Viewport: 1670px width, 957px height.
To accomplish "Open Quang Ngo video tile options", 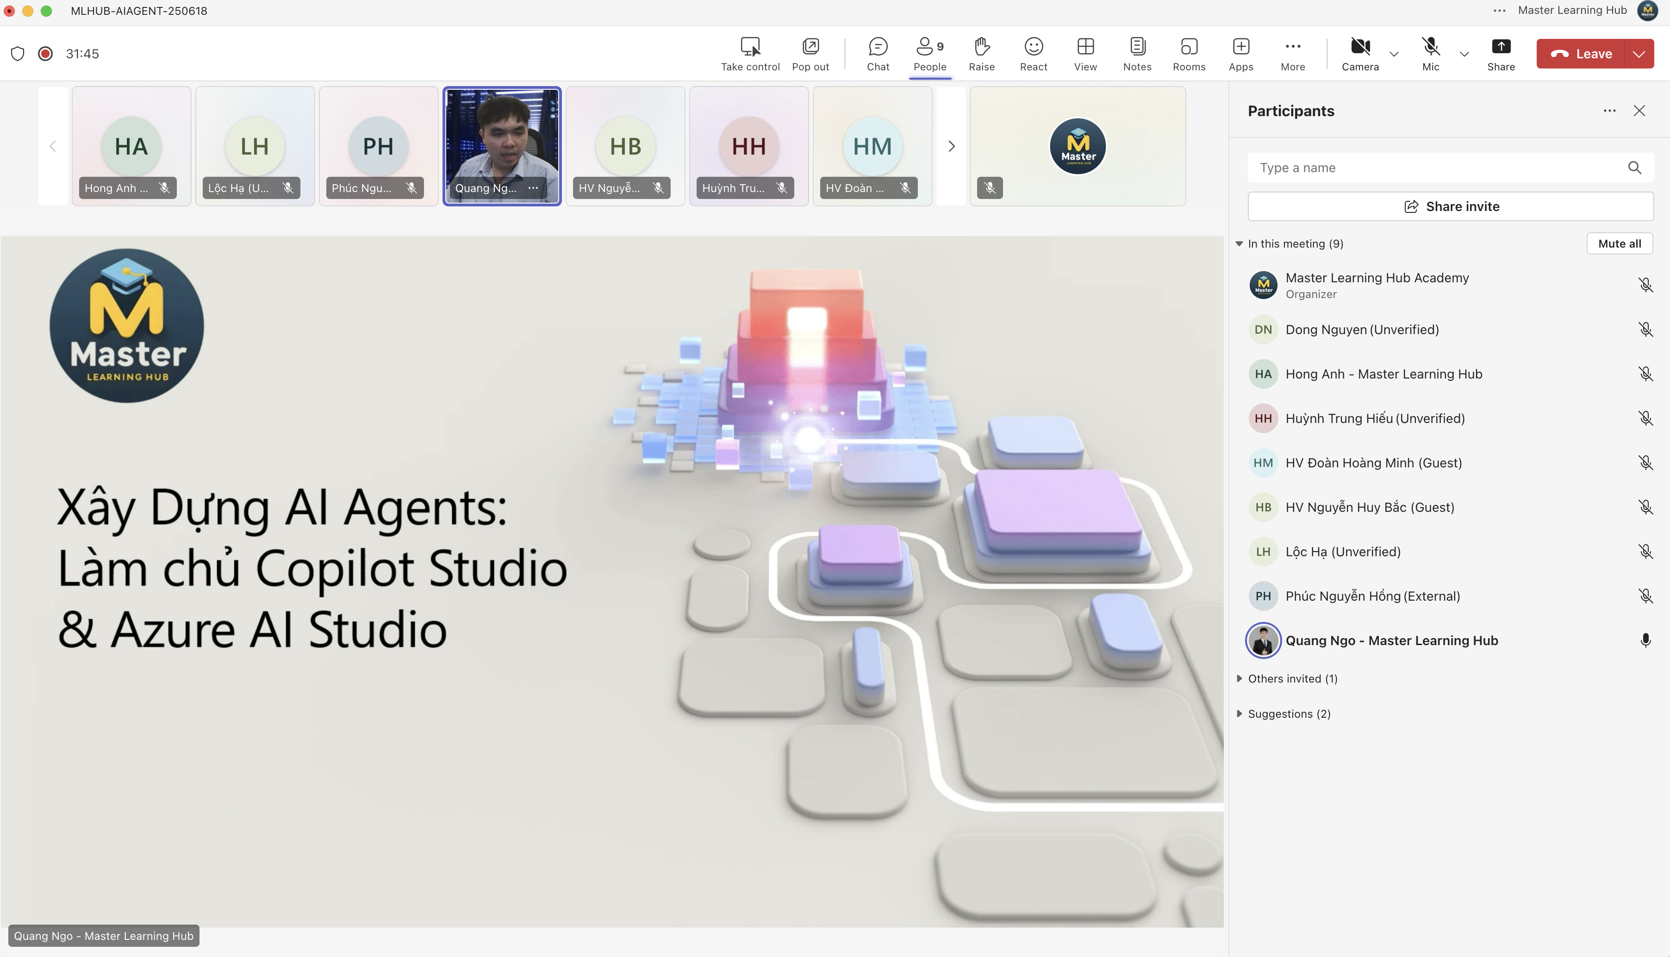I will (533, 188).
